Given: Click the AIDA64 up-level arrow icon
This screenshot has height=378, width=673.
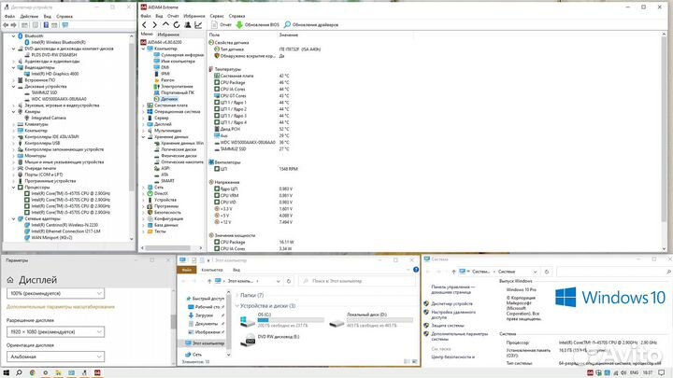Looking at the screenshot, I should click(165, 25).
